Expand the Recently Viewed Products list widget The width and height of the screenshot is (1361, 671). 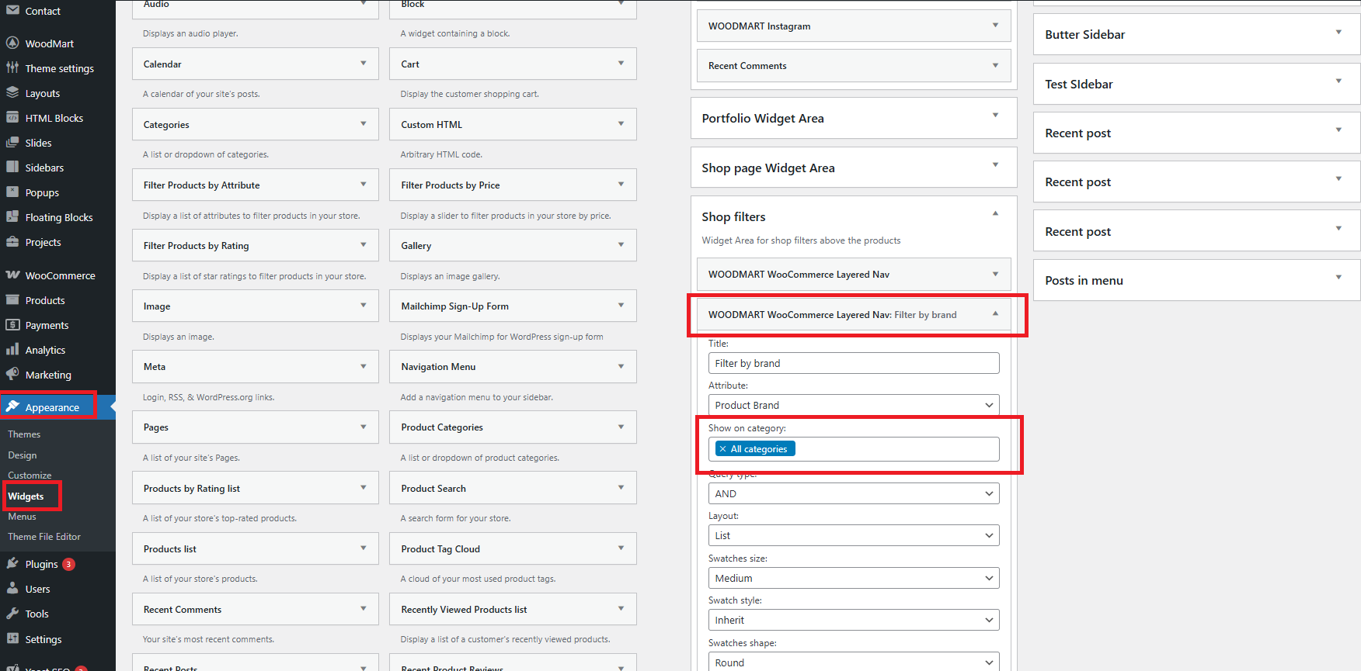[x=621, y=608]
